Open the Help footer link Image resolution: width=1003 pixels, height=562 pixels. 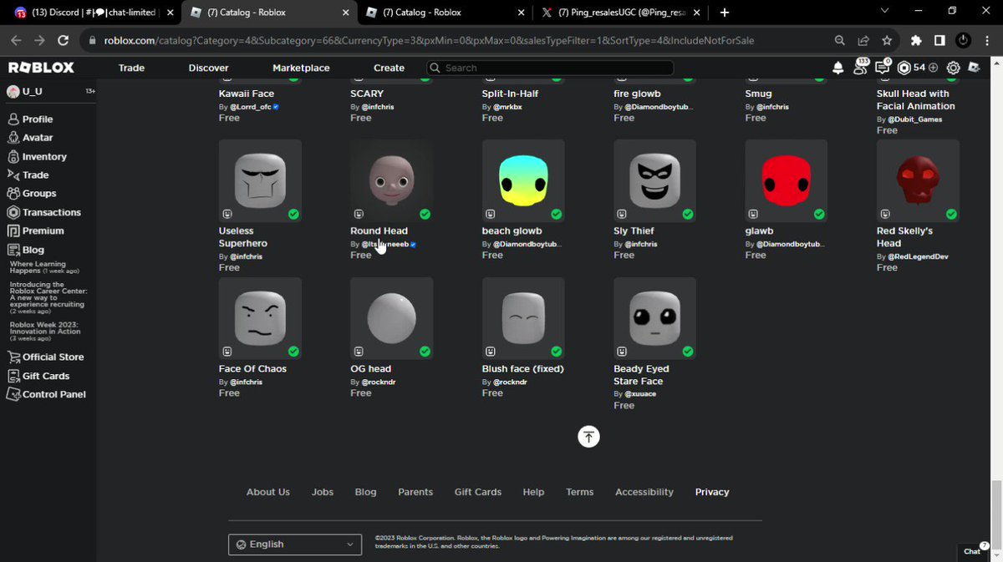click(533, 492)
